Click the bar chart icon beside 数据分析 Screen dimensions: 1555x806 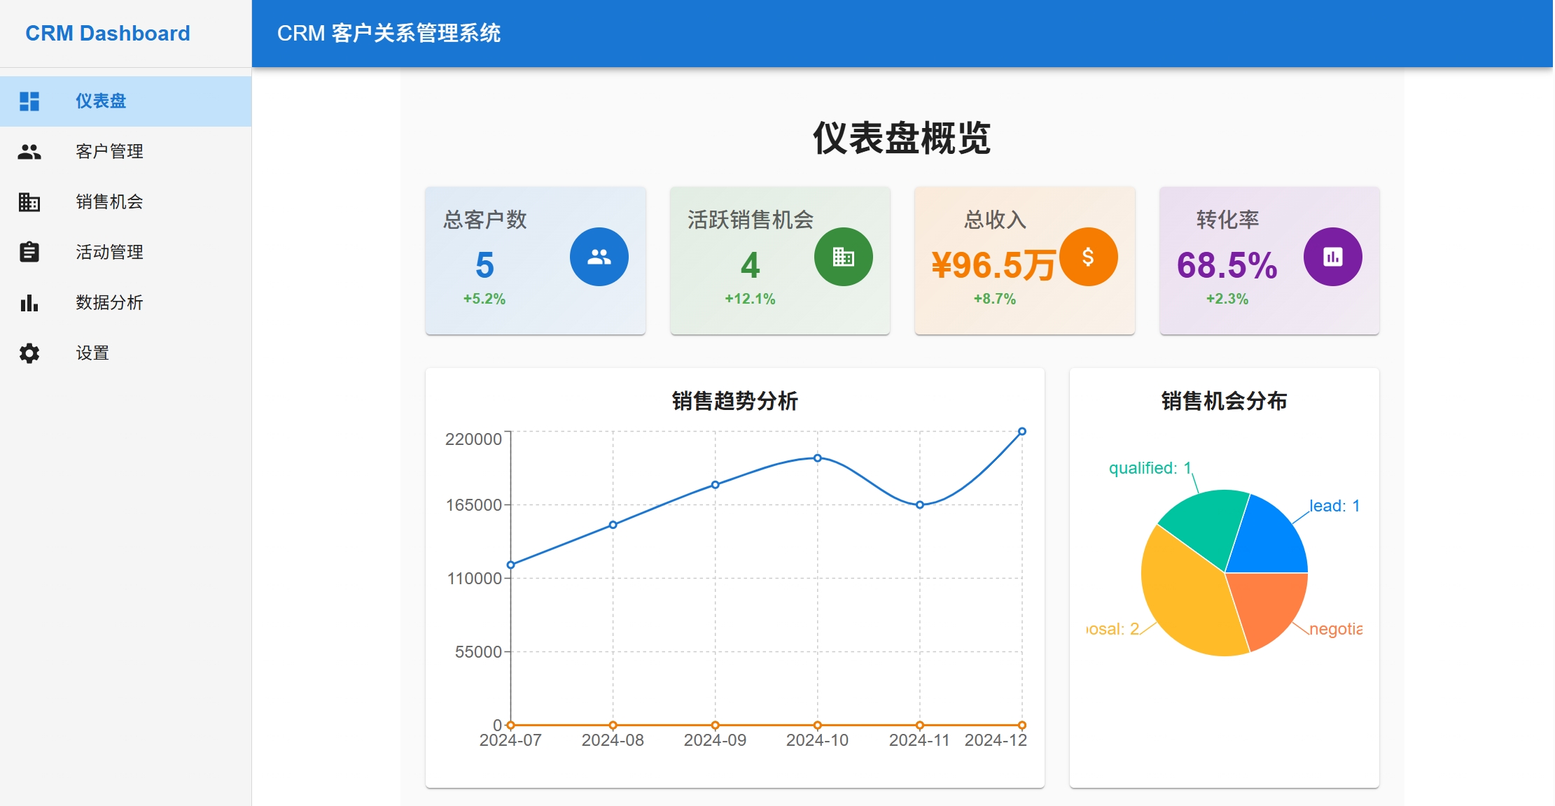pos(29,303)
